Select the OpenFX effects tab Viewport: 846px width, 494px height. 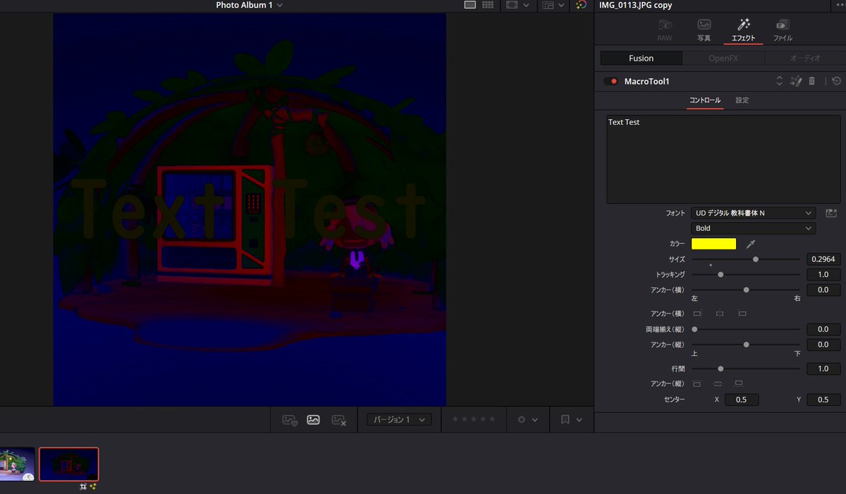(x=723, y=58)
